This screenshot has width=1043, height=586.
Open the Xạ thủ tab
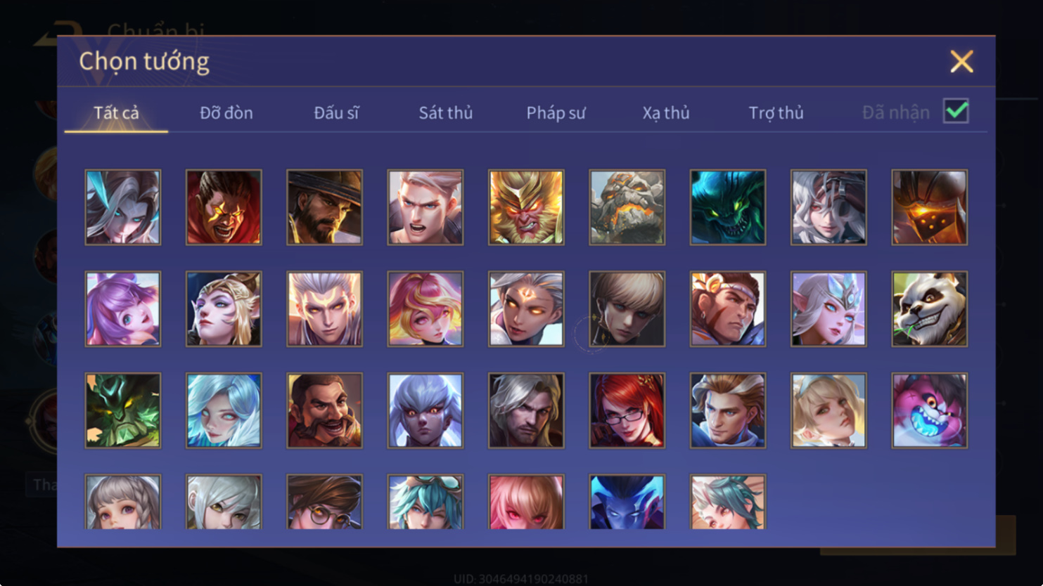point(665,112)
